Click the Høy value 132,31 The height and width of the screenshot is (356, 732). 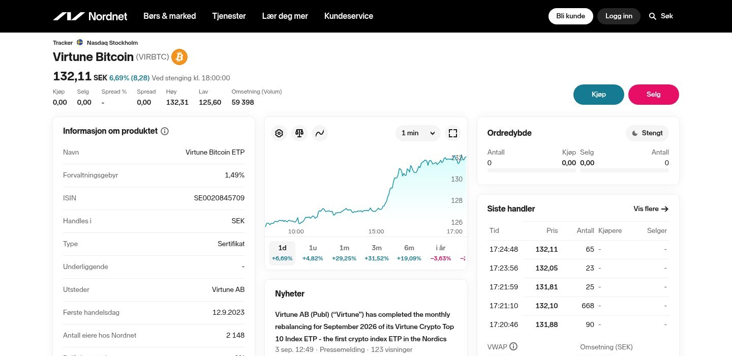click(x=177, y=102)
